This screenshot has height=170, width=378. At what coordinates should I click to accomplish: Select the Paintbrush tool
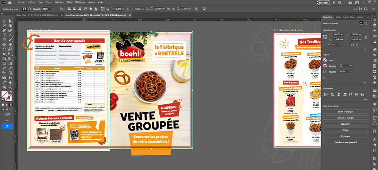pyautogui.click(x=10, y=40)
